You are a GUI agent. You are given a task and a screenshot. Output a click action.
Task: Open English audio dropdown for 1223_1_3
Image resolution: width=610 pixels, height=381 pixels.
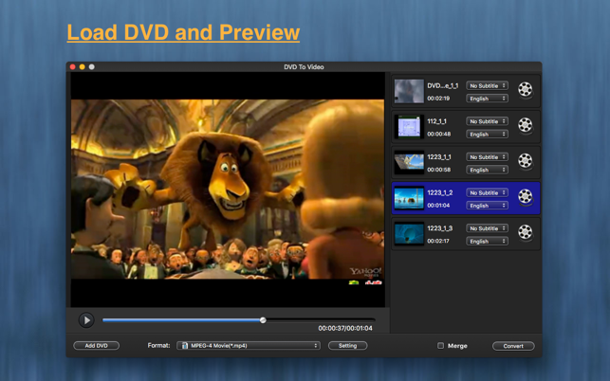coord(487,241)
